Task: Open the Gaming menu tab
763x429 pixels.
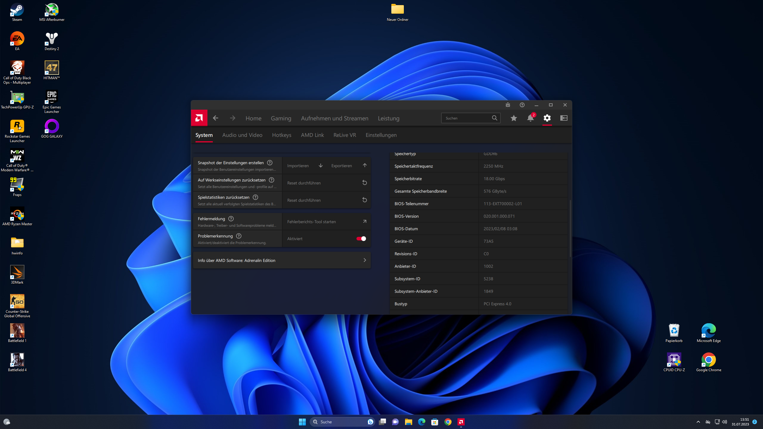Action: coord(281,118)
